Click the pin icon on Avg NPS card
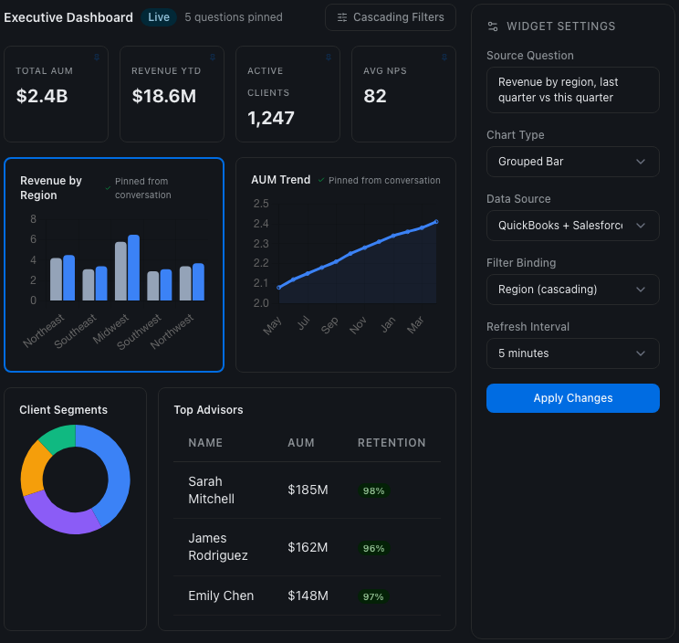The image size is (679, 643). click(x=444, y=58)
